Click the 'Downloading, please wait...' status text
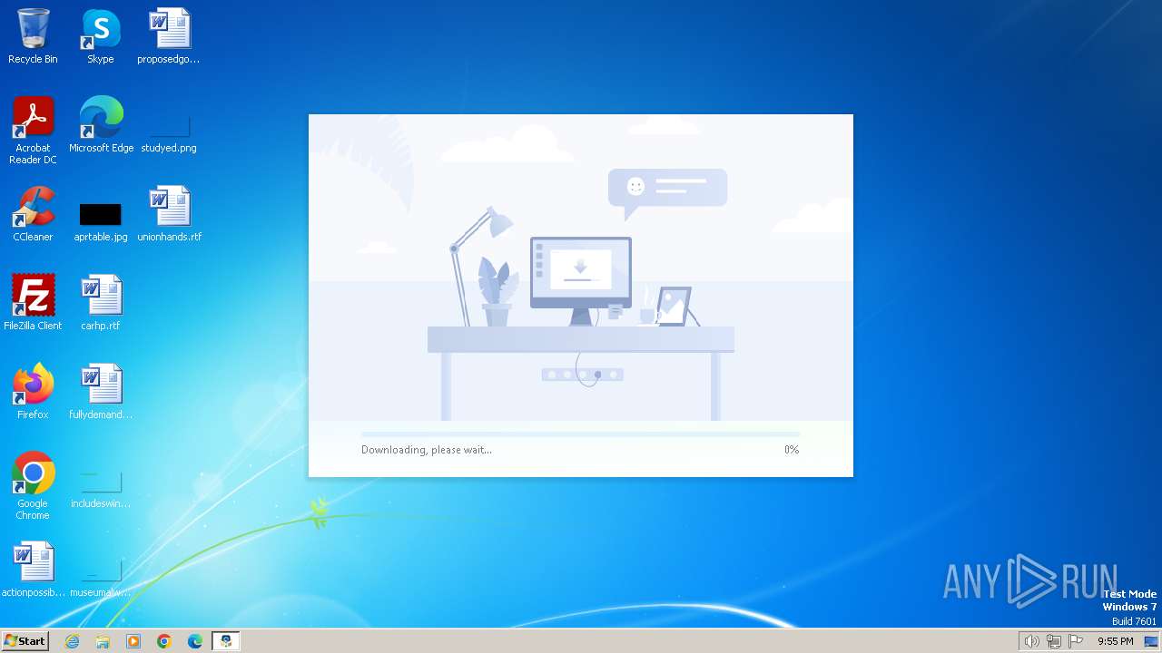The image size is (1162, 653). [x=427, y=450]
